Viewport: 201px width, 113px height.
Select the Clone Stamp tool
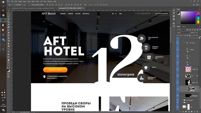(x=8, y=33)
